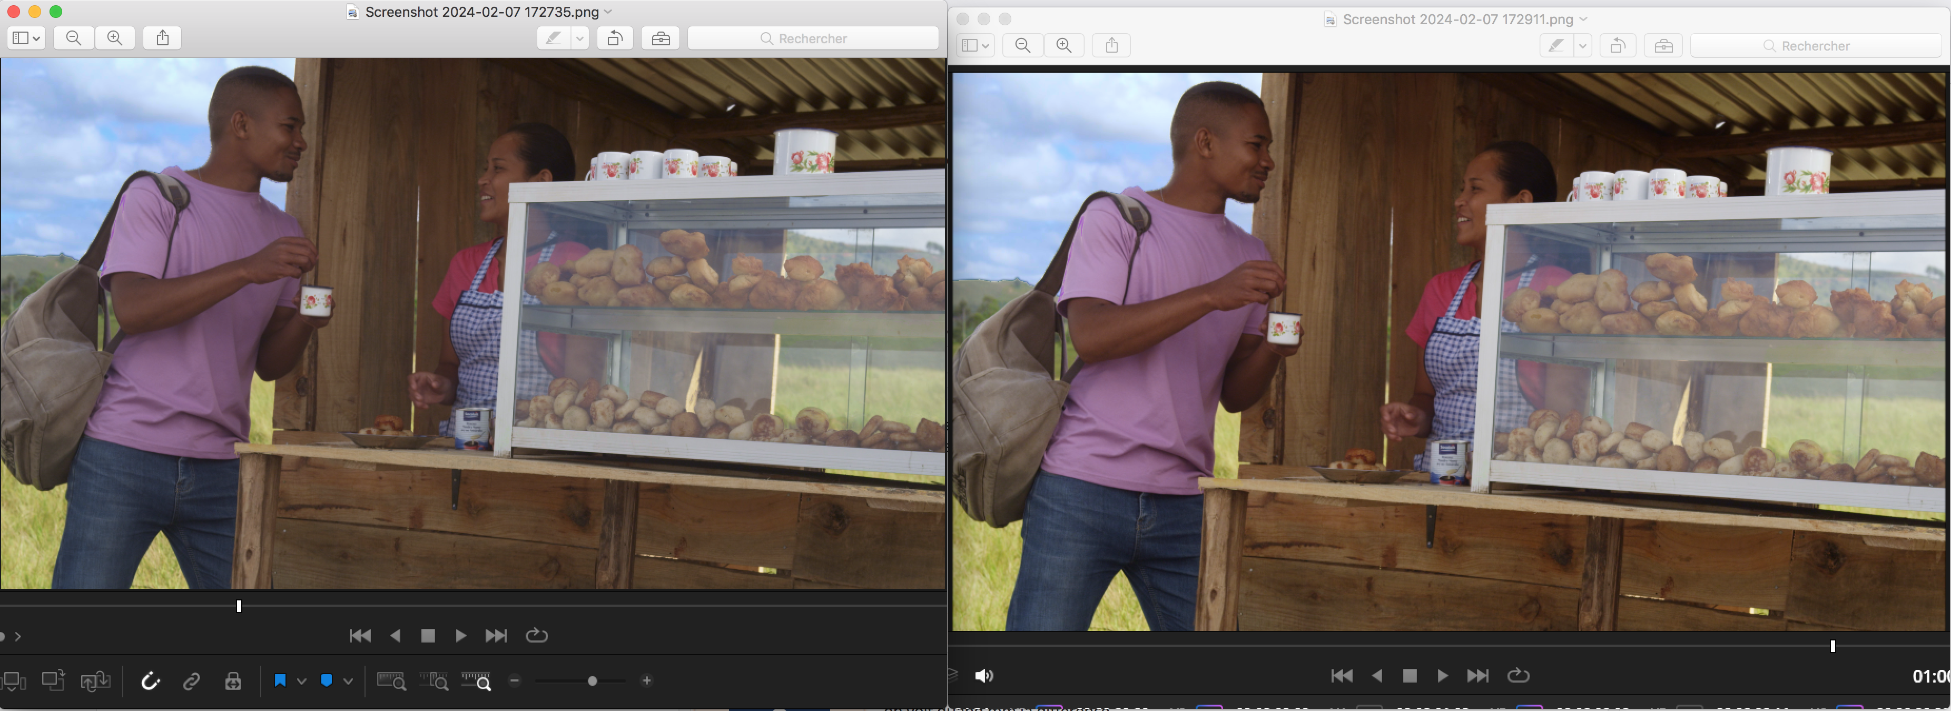This screenshot has height=711, width=1951.
Task: Toggle the position lock icon
Action: pos(233,680)
